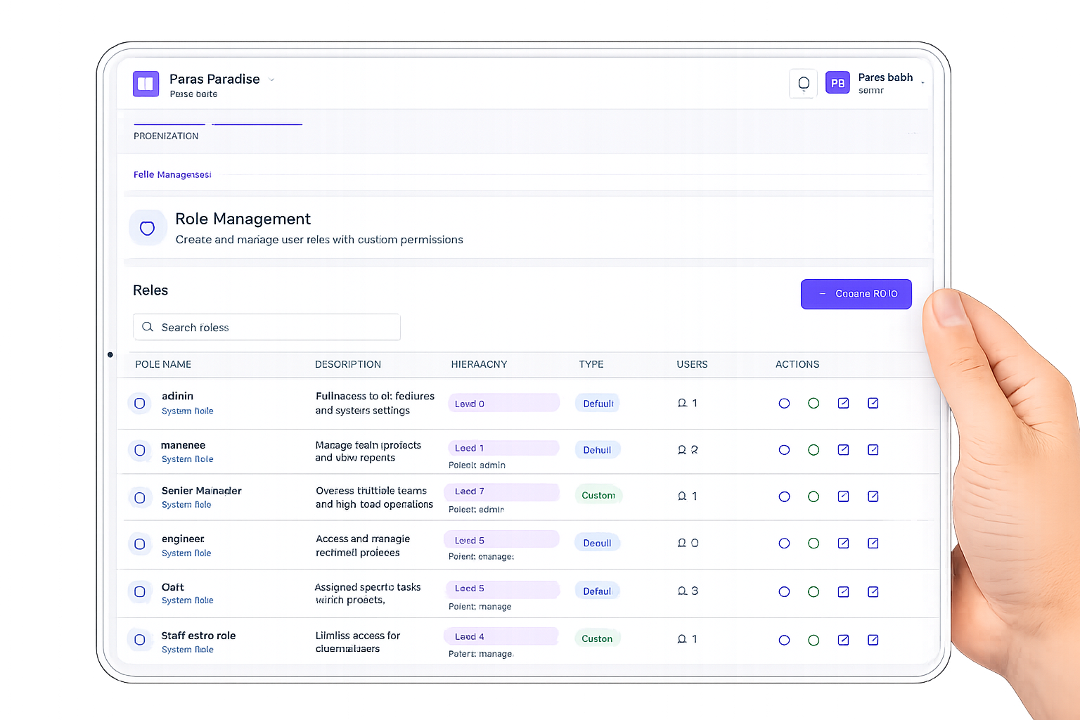Select the Senier Mainader role row selector

pyautogui.click(x=140, y=498)
